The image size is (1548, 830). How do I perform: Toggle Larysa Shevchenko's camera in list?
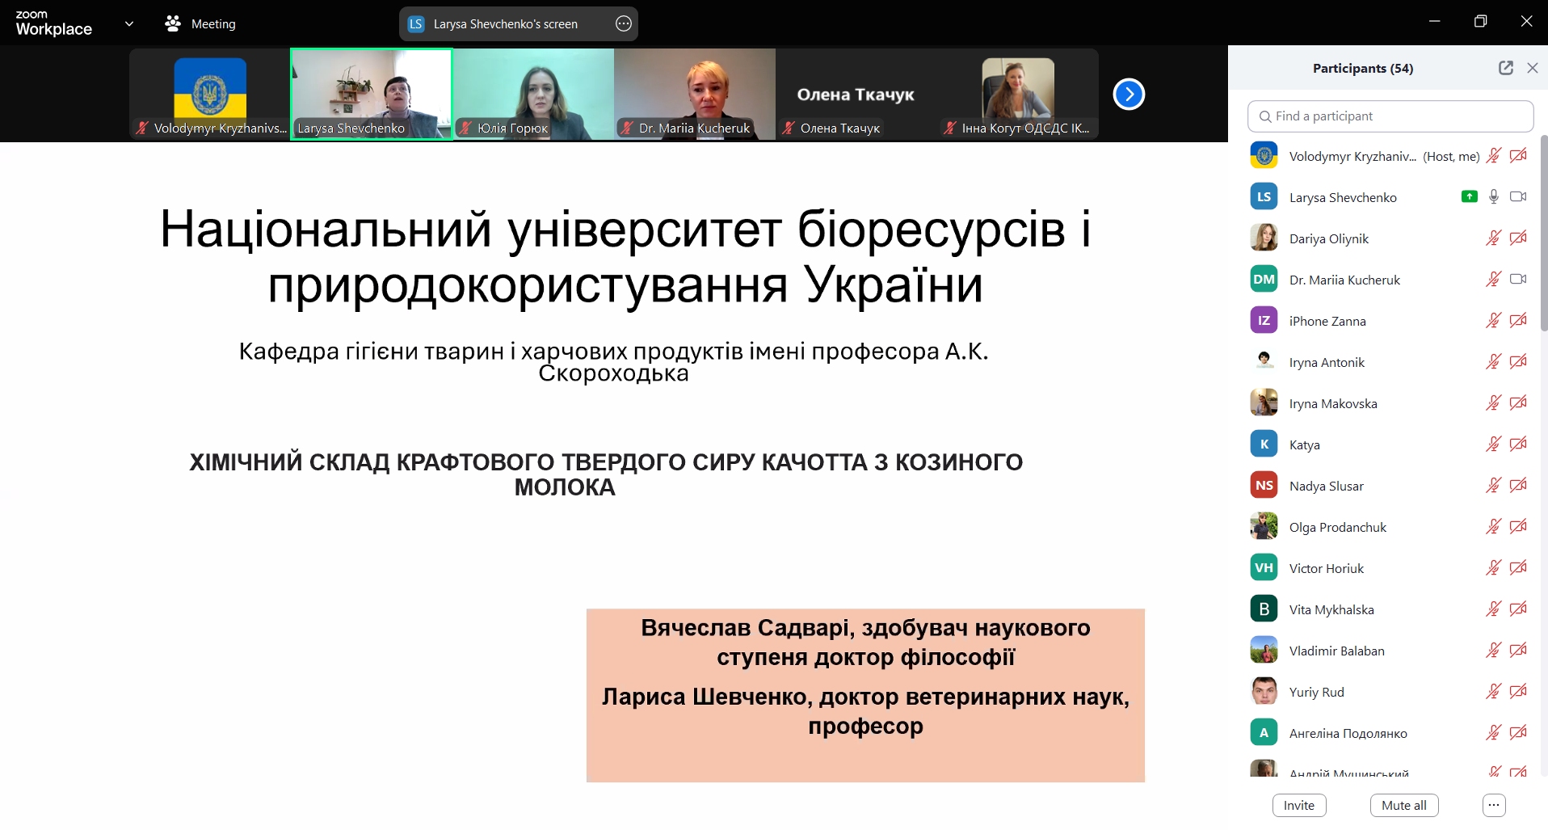[x=1518, y=196]
